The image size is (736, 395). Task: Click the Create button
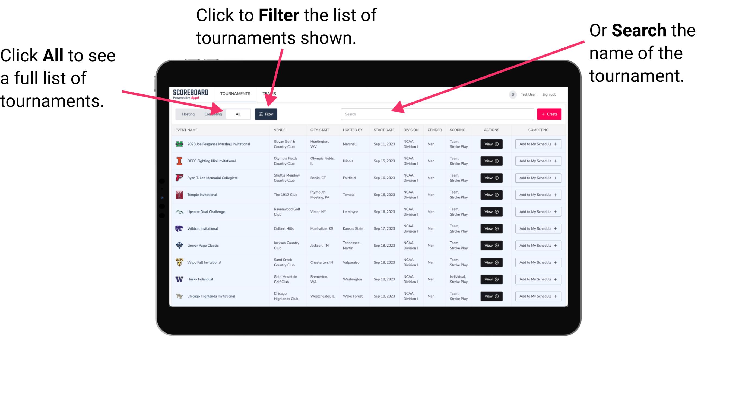coord(549,114)
